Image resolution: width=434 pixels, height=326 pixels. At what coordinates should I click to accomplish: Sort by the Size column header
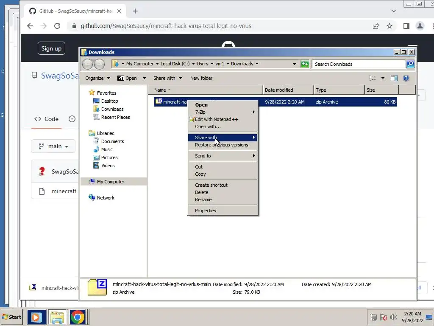click(381, 90)
